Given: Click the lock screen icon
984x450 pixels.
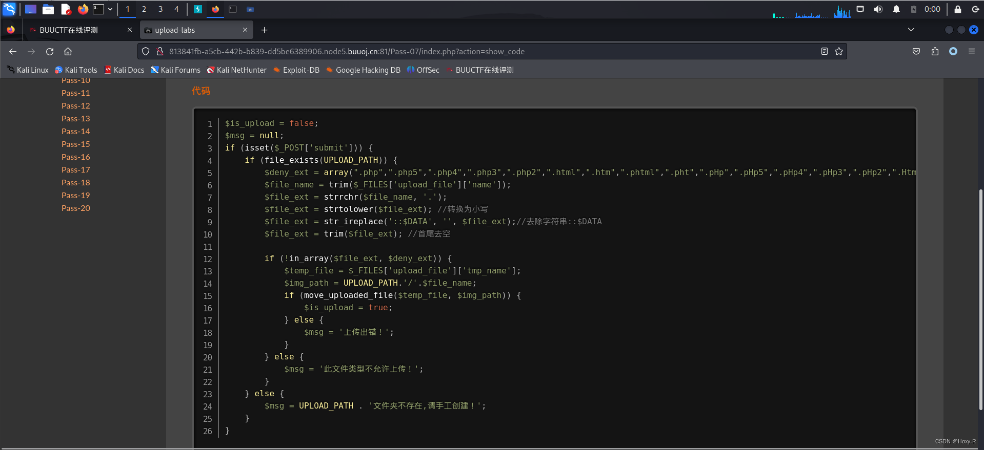Looking at the screenshot, I should coord(957,9).
